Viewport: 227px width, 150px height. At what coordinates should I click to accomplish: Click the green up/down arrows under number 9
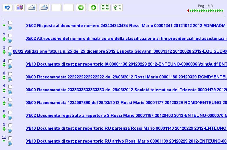(4, 129)
